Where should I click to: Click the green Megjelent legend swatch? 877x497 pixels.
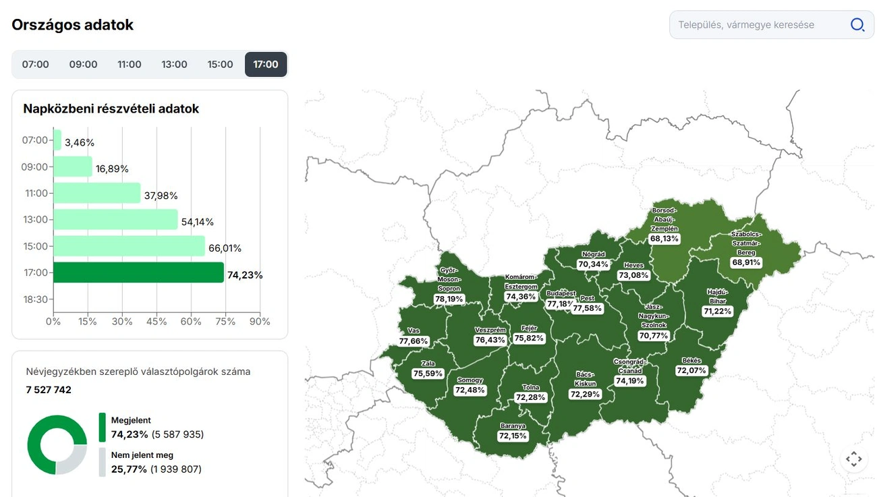point(103,428)
